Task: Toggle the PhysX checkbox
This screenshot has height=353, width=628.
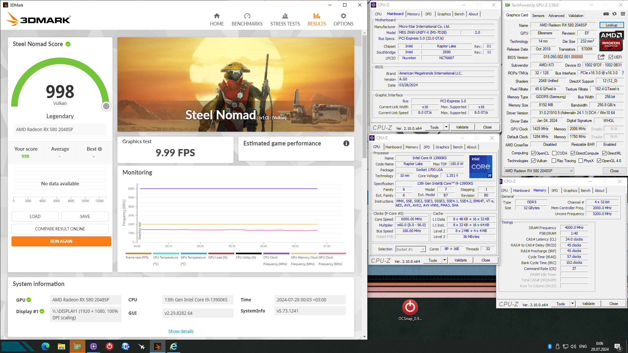Action: [581, 161]
